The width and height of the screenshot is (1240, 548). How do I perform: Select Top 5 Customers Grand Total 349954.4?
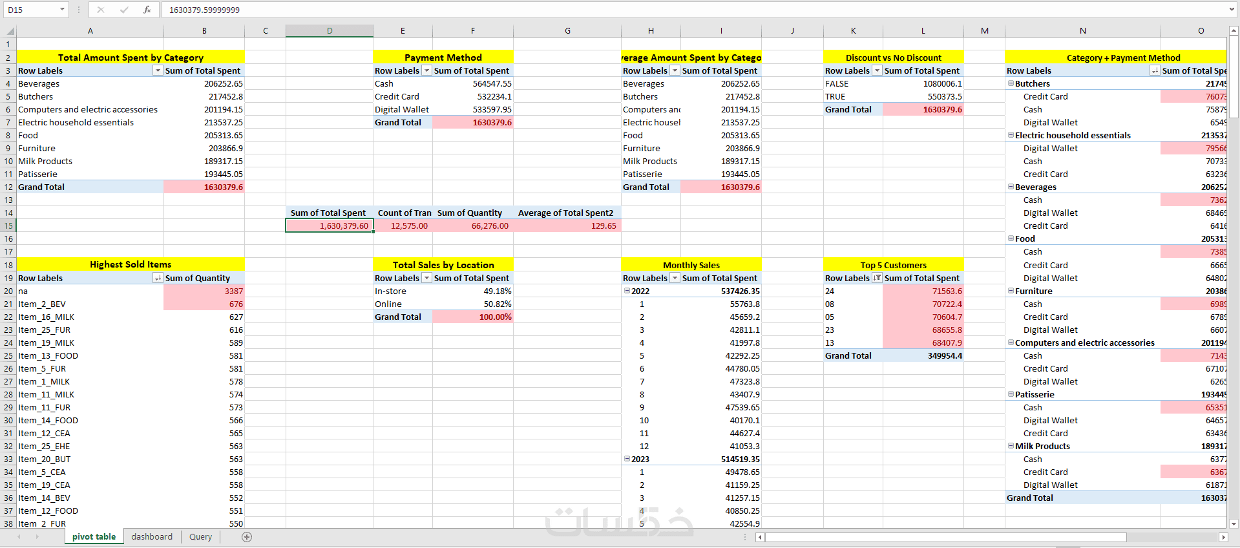click(x=923, y=355)
